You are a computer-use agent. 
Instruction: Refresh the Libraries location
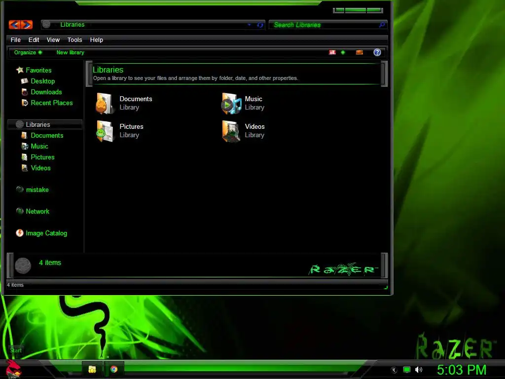pos(260,25)
